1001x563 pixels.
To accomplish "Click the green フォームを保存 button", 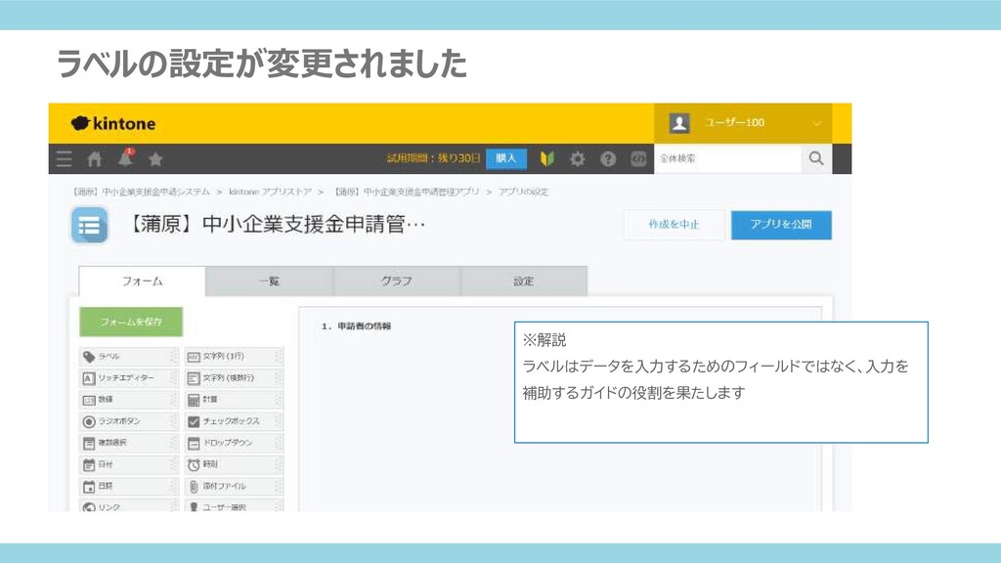I will [131, 322].
